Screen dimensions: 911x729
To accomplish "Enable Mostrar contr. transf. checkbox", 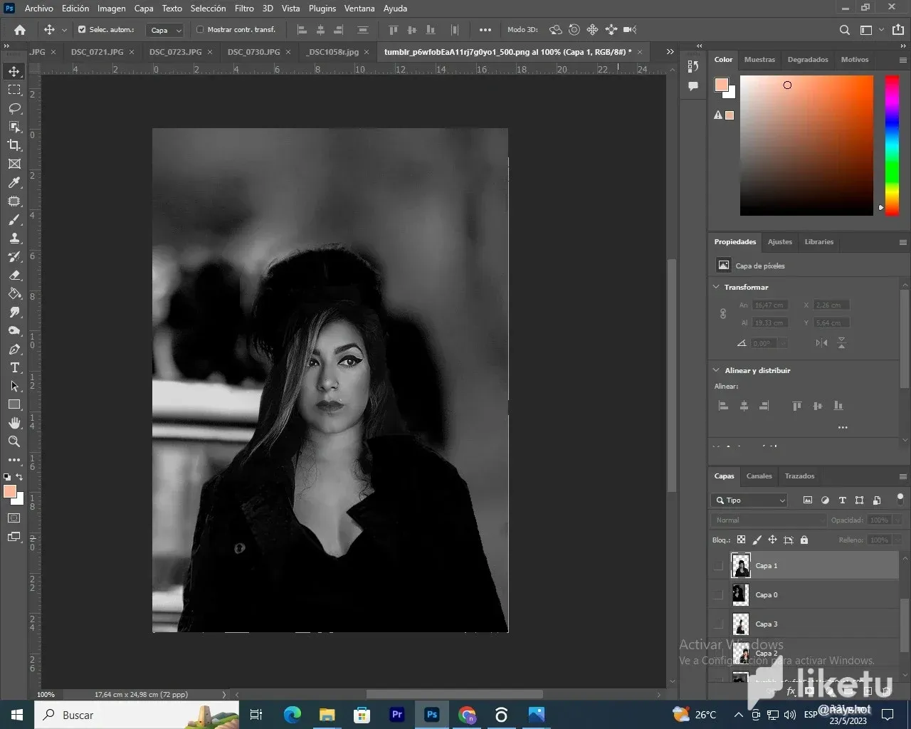I will coord(200,30).
